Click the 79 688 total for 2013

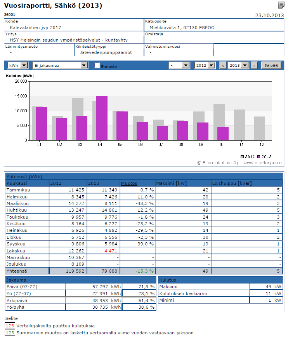pos(109,271)
